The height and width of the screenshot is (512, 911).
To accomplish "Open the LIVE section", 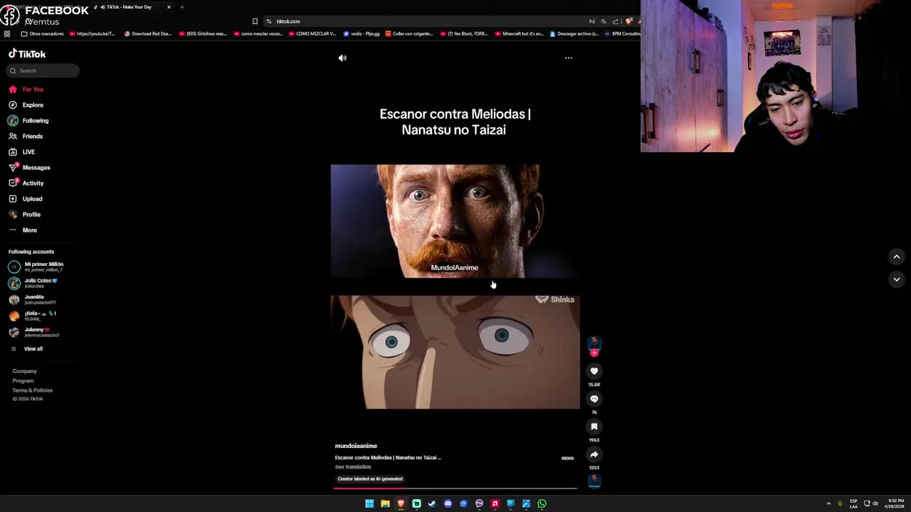I will point(21,152).
